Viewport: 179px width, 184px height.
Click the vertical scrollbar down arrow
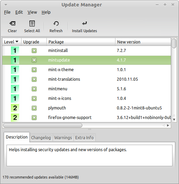[x=174, y=120]
